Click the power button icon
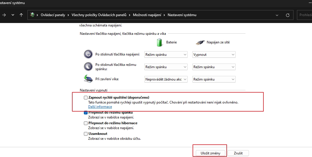 (x=88, y=54)
